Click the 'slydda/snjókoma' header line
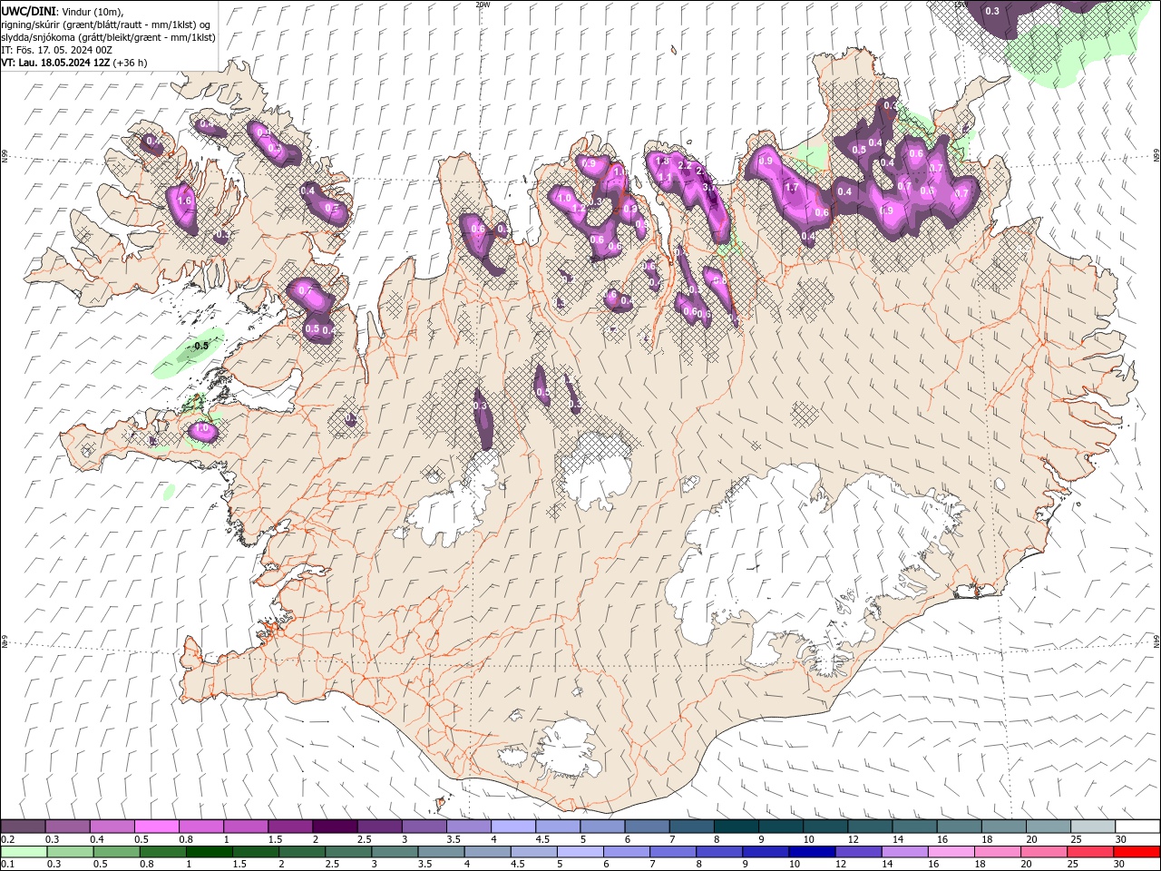 point(108,37)
